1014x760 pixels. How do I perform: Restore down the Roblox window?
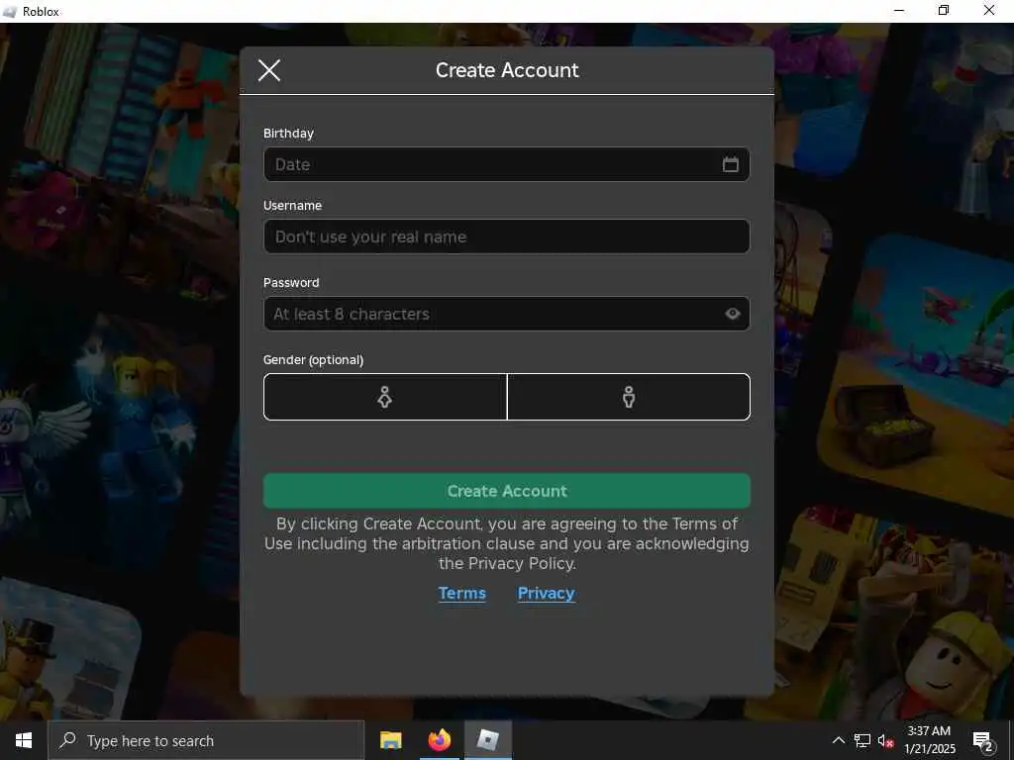pyautogui.click(x=944, y=11)
